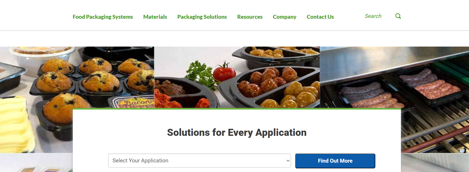Viewport: 469px width, 172px height.
Task: Click the Solutions for Every Application heading
Action: pos(237,132)
